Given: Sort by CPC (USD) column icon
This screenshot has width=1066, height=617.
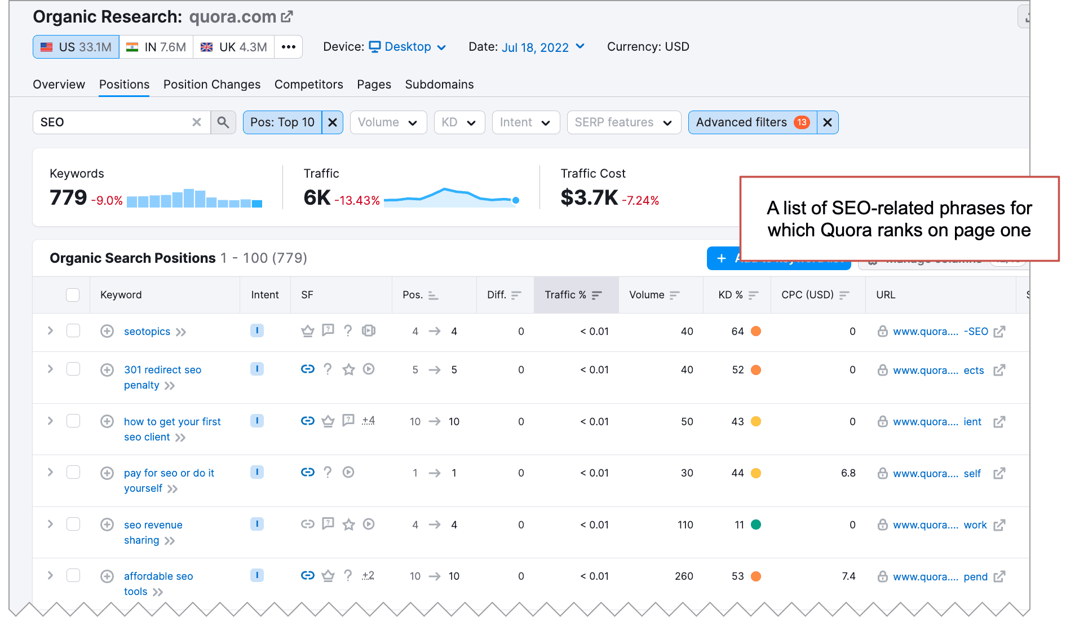Looking at the screenshot, I should click(844, 295).
